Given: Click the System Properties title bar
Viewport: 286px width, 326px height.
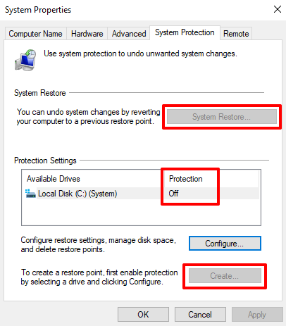Looking at the screenshot, I should click(x=136, y=10).
